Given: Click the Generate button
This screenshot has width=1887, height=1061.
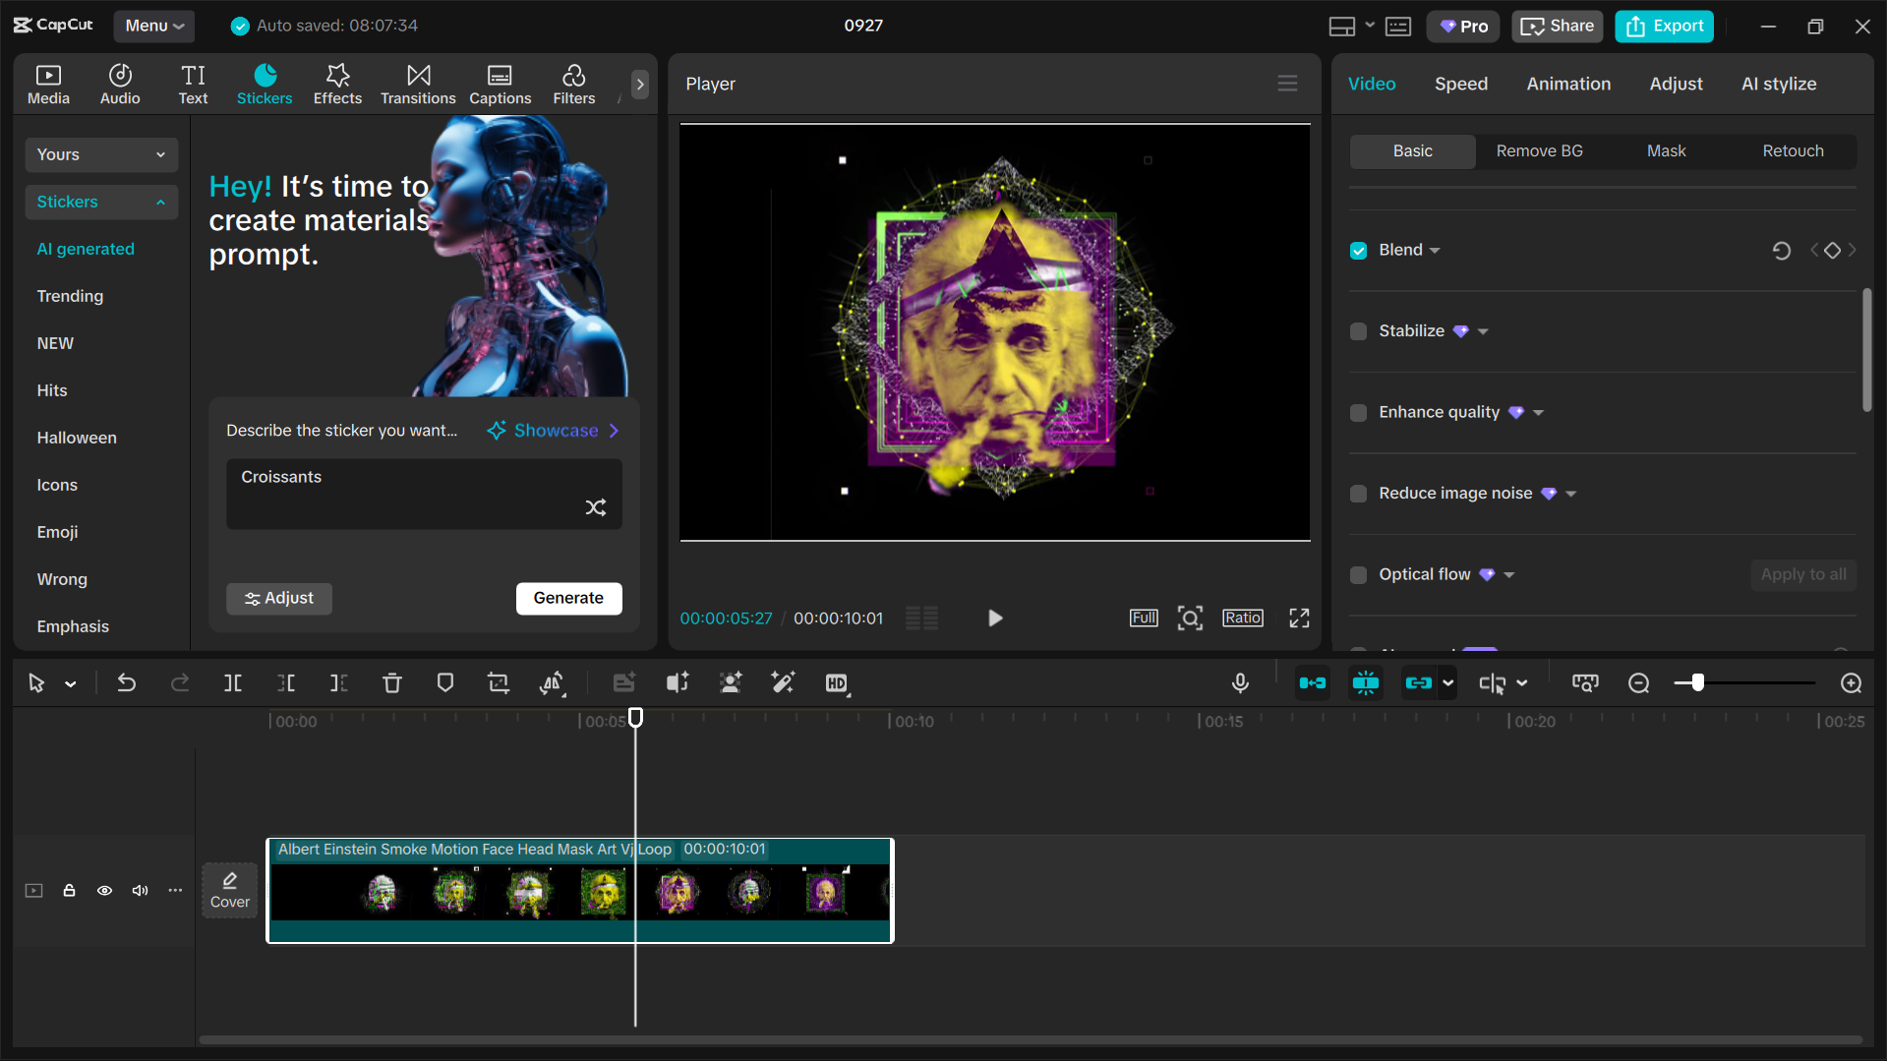Looking at the screenshot, I should (x=568, y=598).
